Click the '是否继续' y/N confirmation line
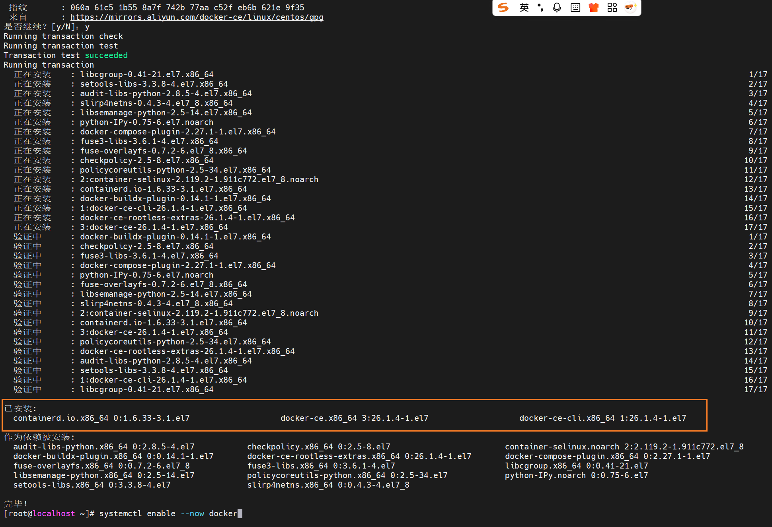This screenshot has height=527, width=772. click(47, 27)
